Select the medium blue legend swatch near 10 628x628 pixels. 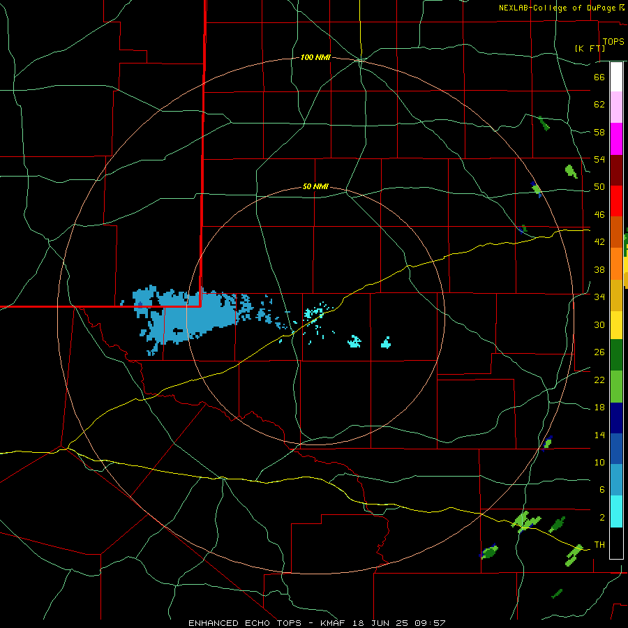click(616, 449)
